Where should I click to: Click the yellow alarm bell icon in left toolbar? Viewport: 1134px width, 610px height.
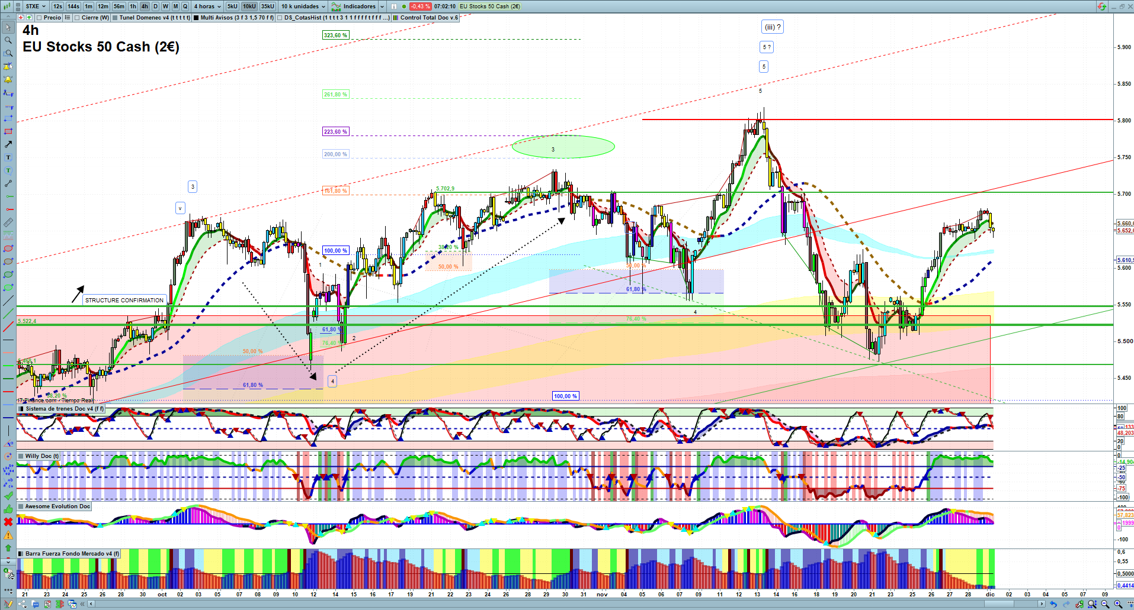[x=8, y=79]
